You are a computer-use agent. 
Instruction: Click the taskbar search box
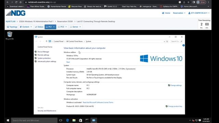point(34,120)
